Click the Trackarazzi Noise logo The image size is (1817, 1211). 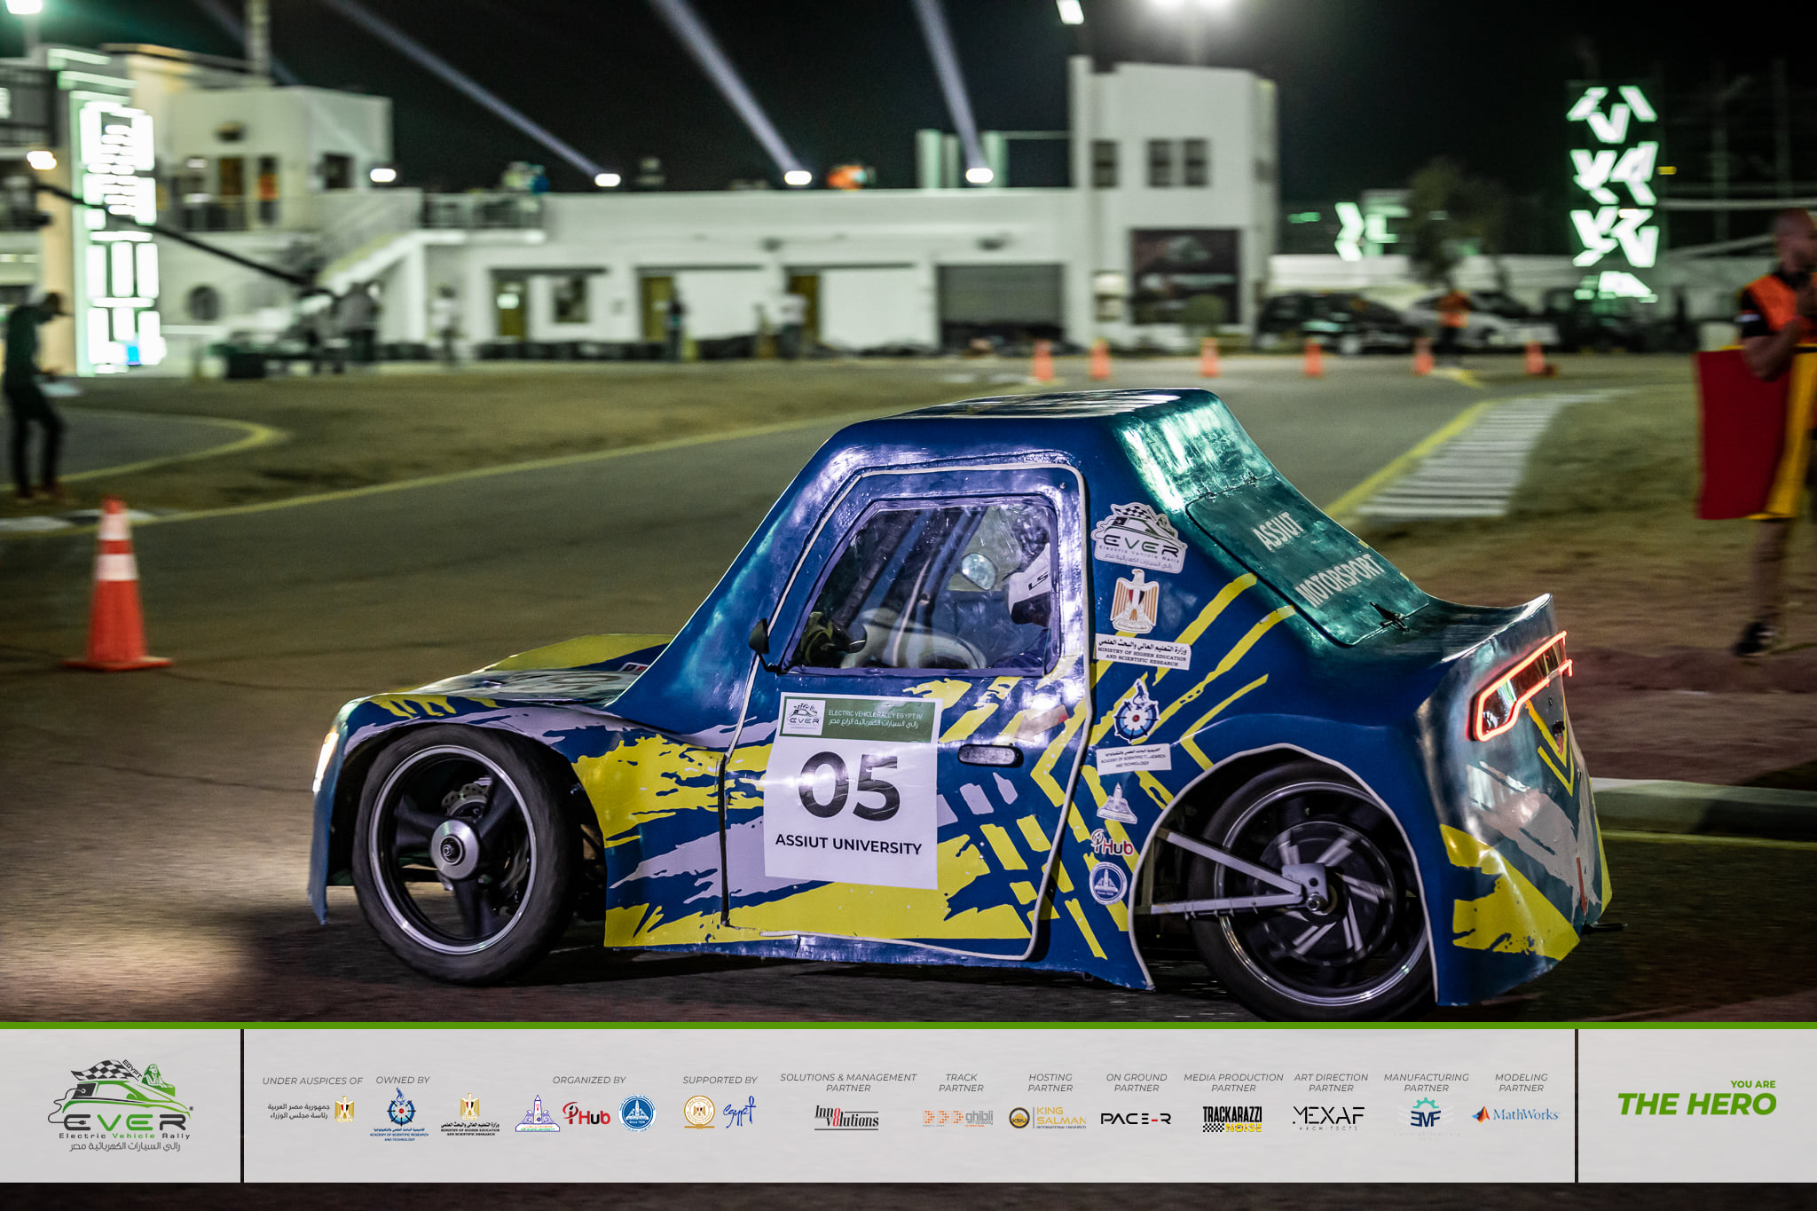1232,1119
